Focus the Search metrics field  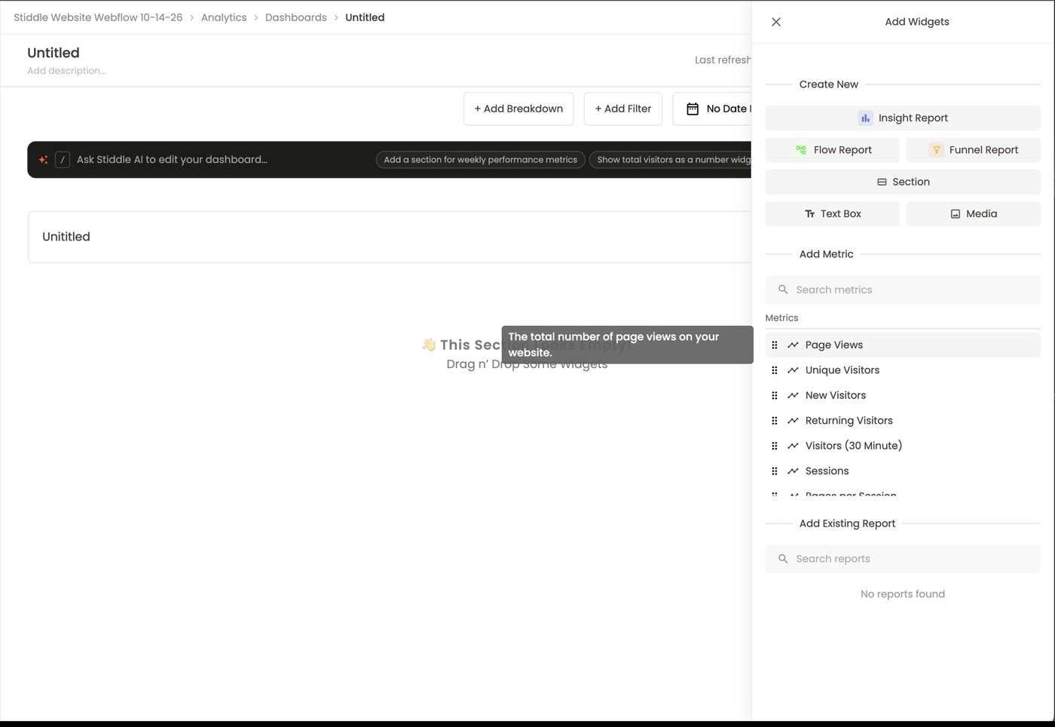903,290
